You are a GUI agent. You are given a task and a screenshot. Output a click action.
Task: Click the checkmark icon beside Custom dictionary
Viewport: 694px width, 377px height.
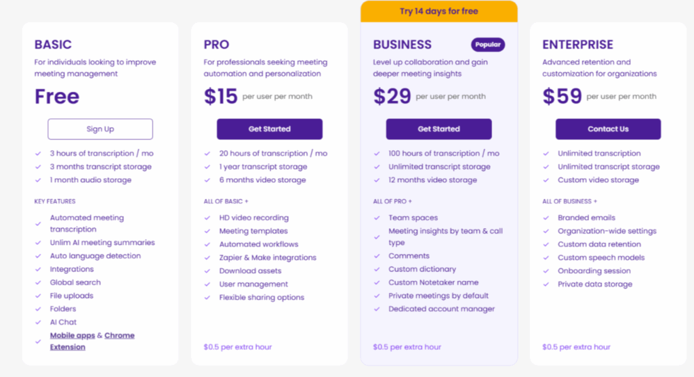tap(377, 269)
